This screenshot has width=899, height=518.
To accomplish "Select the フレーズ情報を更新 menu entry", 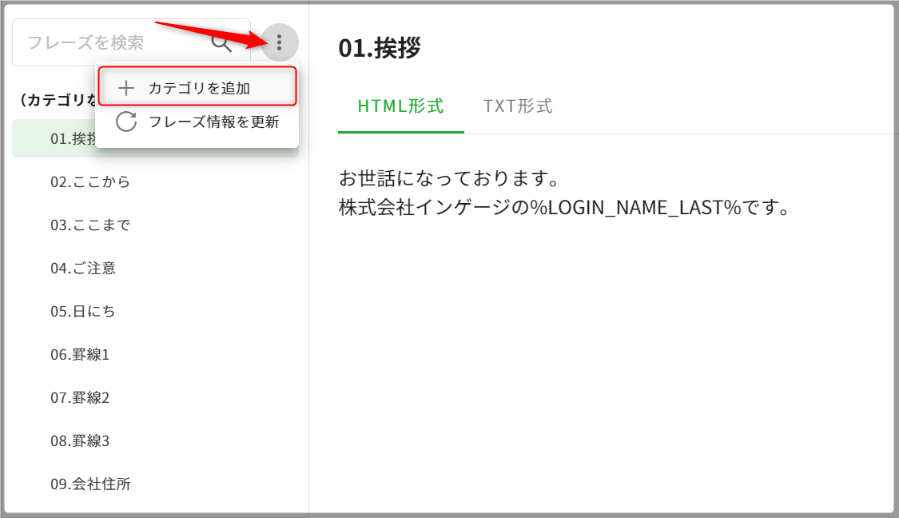I will (213, 122).
